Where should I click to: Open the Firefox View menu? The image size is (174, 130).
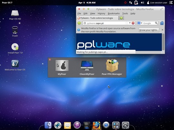tap(92, 13)
